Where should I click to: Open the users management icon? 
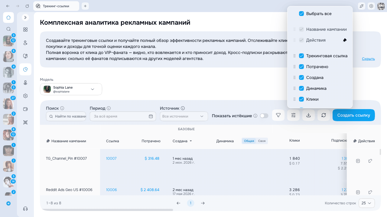pyautogui.click(x=25, y=43)
